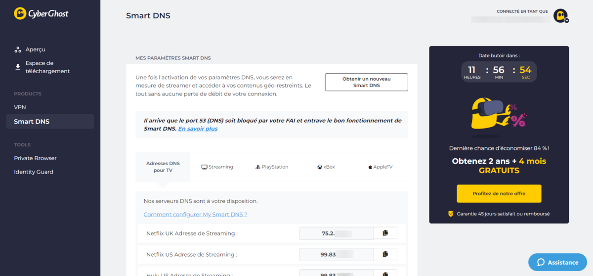Select the PlayStation tab
This screenshot has width=593, height=276.
[272, 167]
